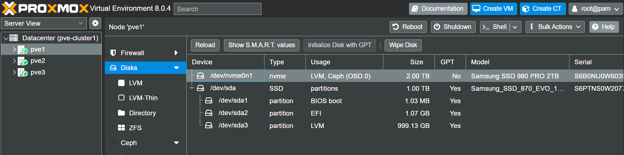Click the drive icon for /dev/sda2

point(209,113)
